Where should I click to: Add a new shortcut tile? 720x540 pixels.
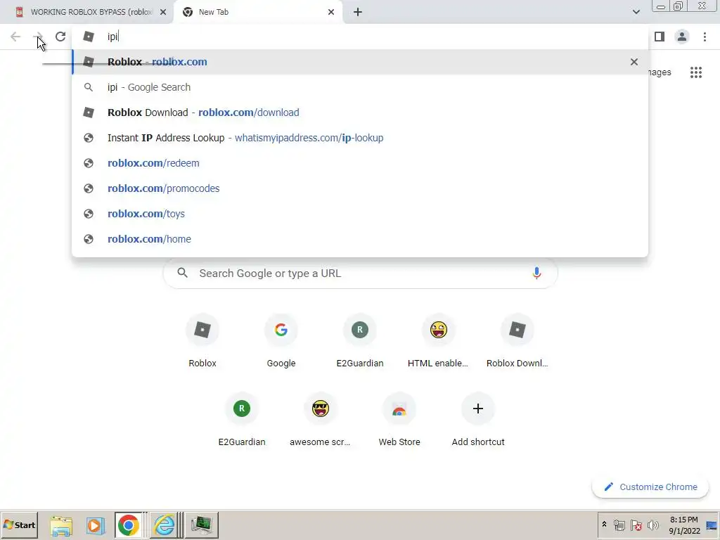click(478, 420)
